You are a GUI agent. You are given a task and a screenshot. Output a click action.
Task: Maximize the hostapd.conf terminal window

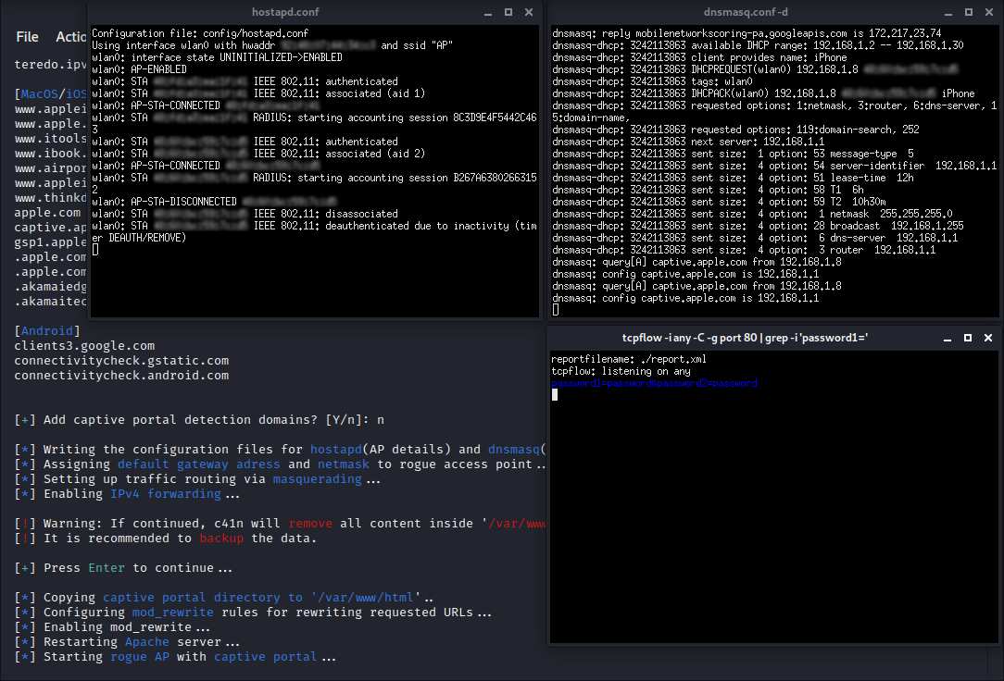[x=508, y=12]
